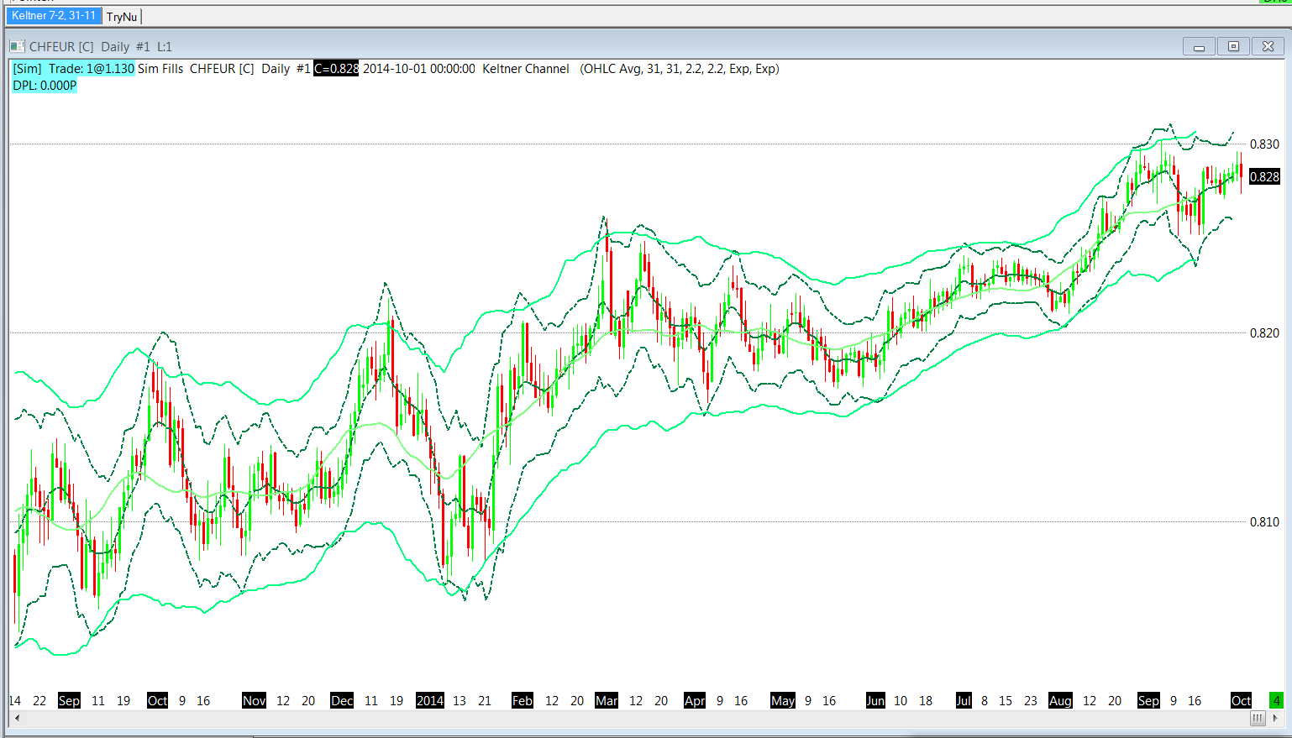
Task: Click the 'Keltner Channel' study name
Action: pyautogui.click(x=526, y=69)
